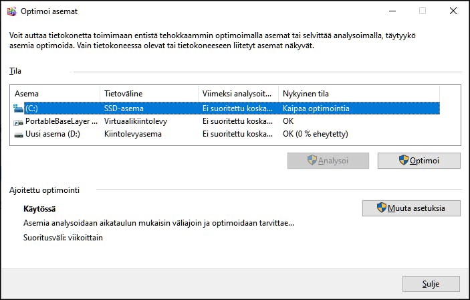Click the PortableBaseLayer virtual disk icon
The height and width of the screenshot is (300, 470).
tap(18, 123)
